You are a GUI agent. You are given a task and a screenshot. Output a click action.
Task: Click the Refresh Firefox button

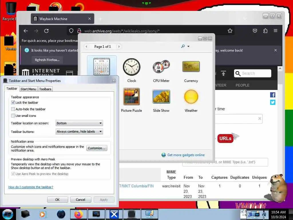(47, 60)
